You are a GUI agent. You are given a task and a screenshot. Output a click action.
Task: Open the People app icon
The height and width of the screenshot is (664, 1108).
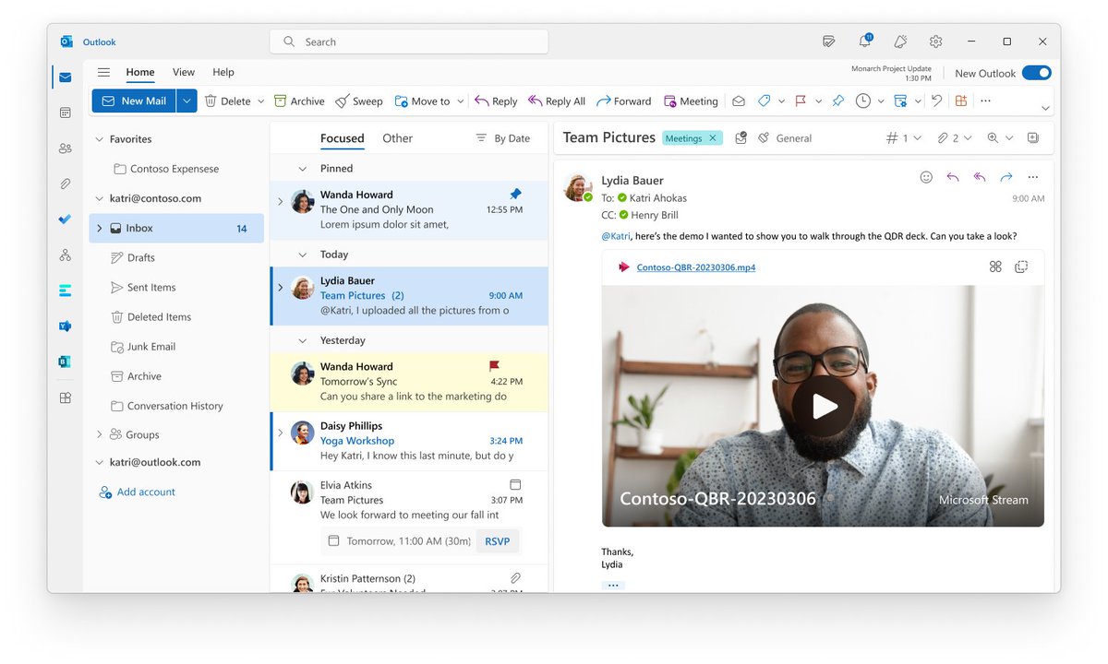click(65, 148)
